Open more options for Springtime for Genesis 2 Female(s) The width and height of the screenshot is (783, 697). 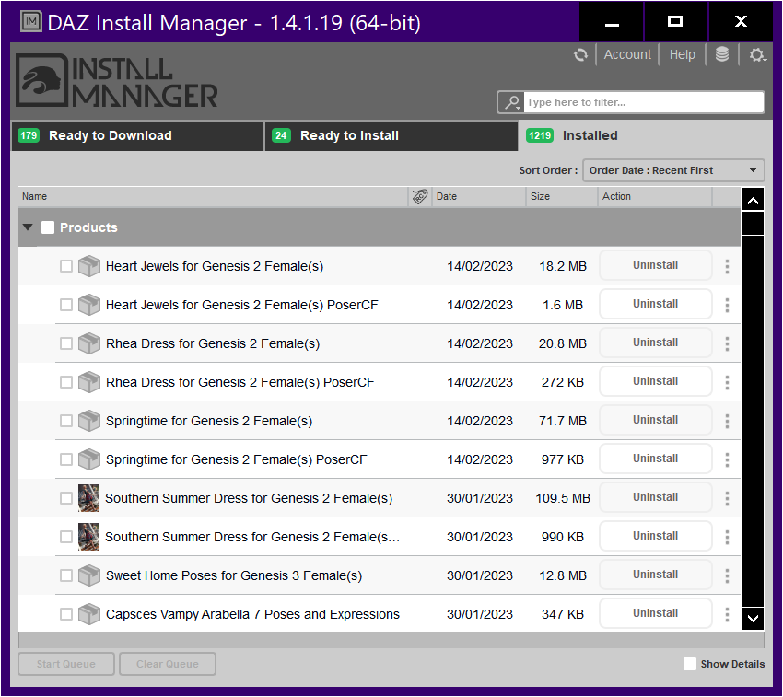tap(727, 421)
